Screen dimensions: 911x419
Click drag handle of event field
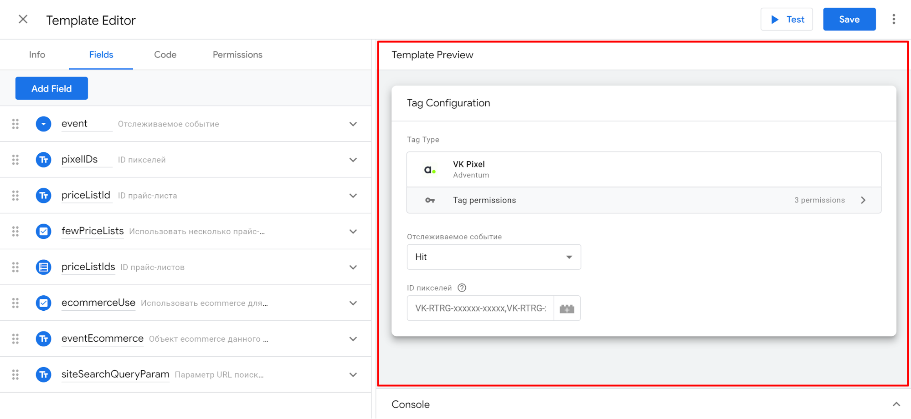click(x=15, y=124)
